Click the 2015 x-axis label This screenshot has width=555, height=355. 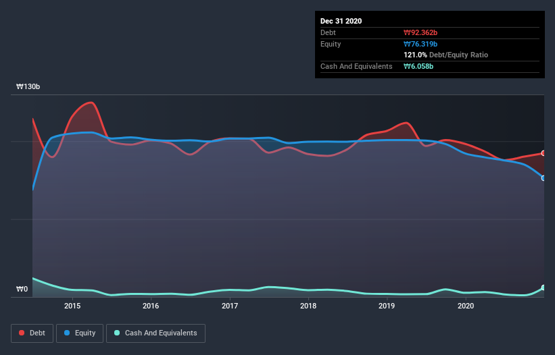(72, 306)
